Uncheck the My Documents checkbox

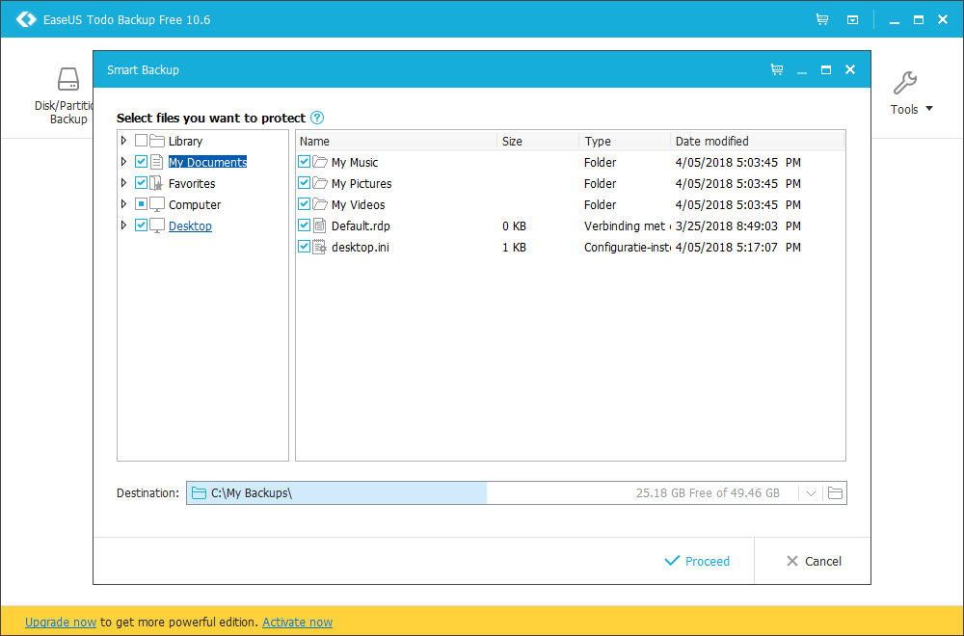[141, 162]
